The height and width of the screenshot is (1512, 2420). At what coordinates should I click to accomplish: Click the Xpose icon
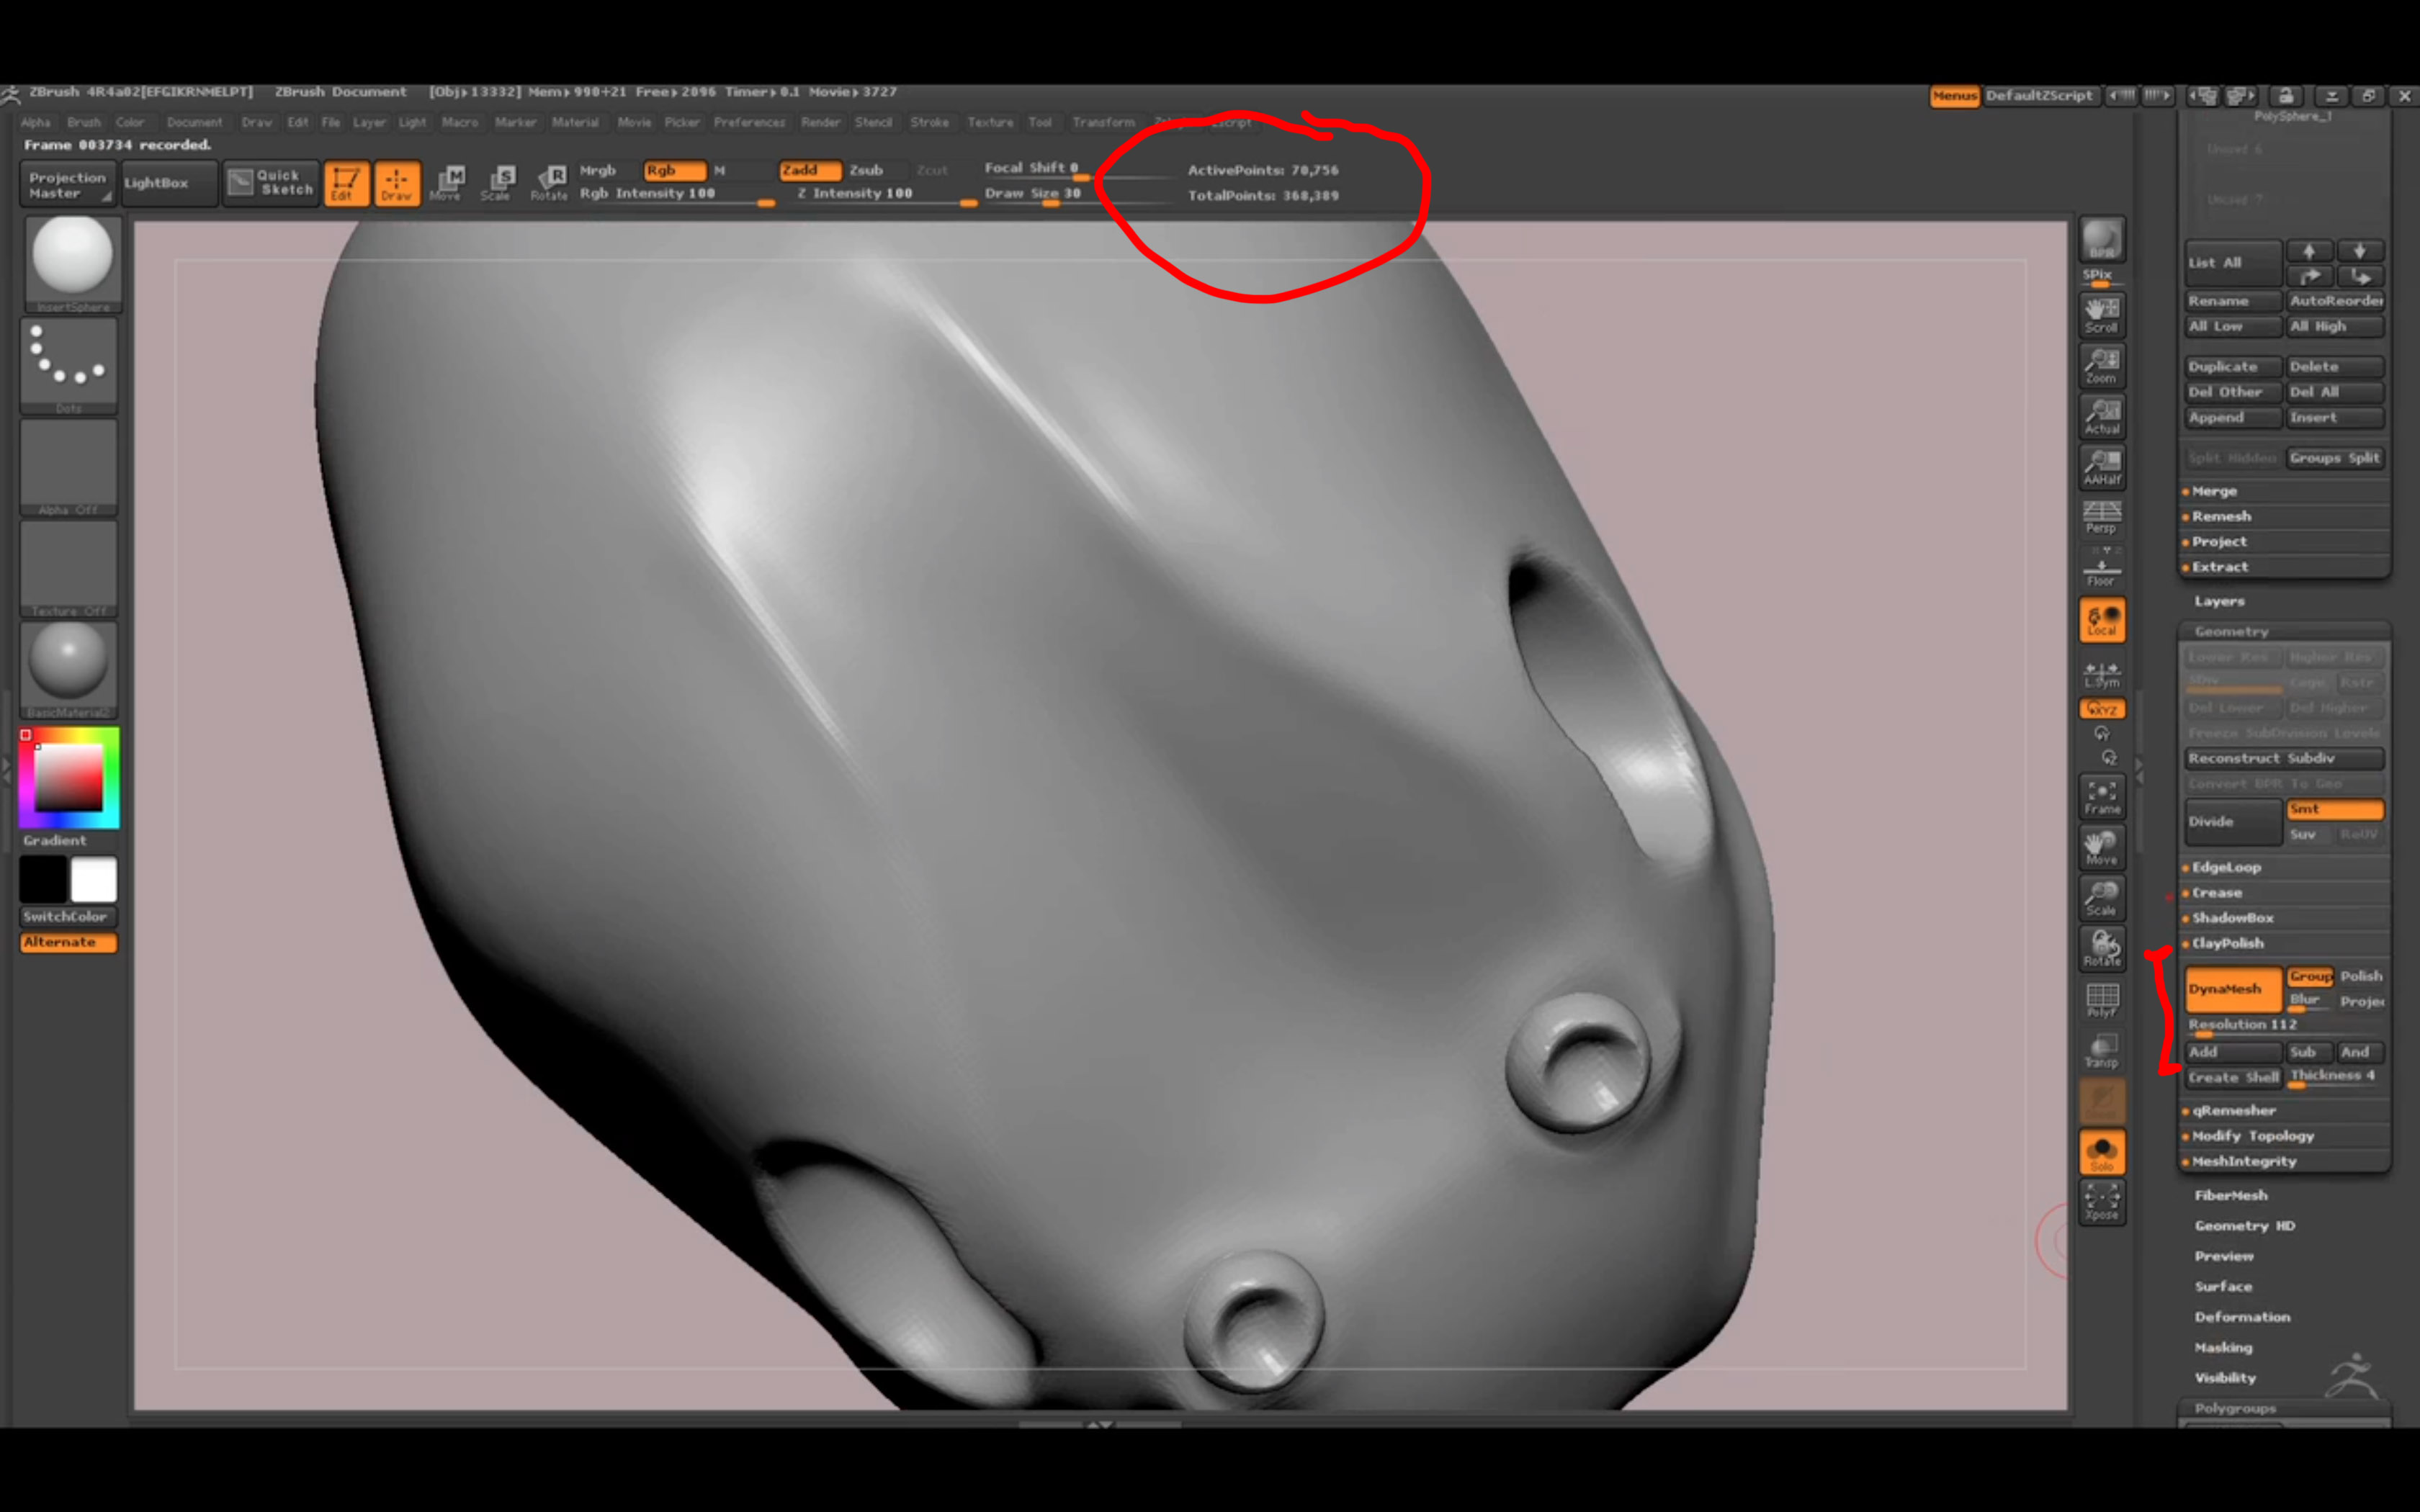(2101, 1201)
